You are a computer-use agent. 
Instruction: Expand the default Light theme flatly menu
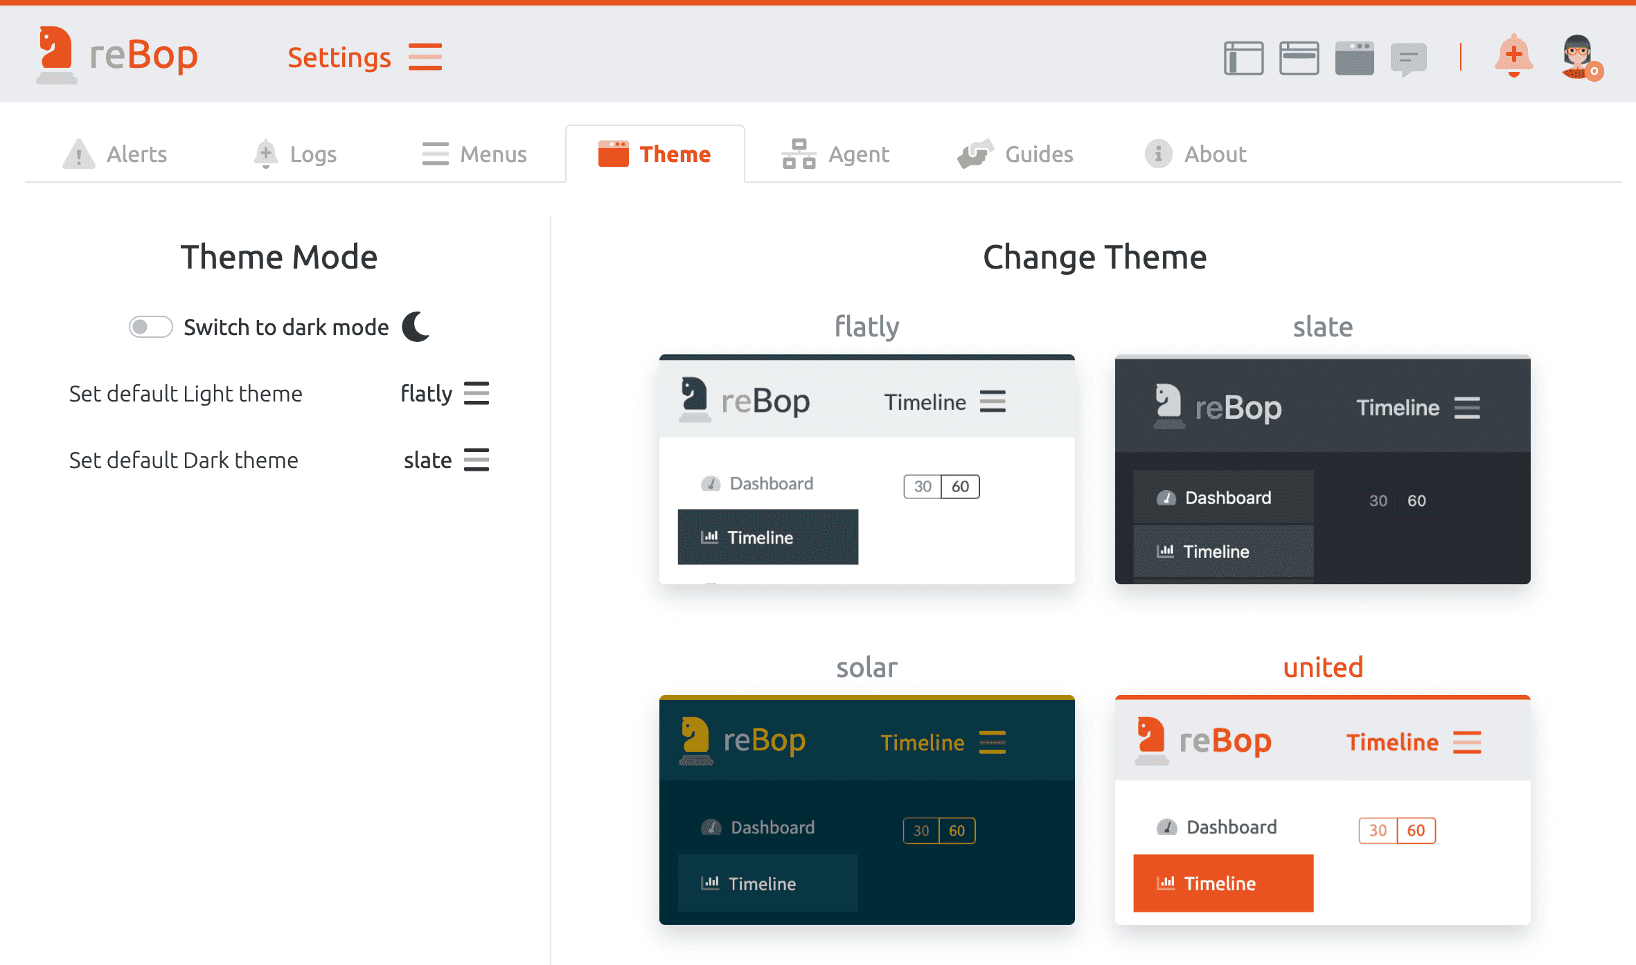pos(476,393)
